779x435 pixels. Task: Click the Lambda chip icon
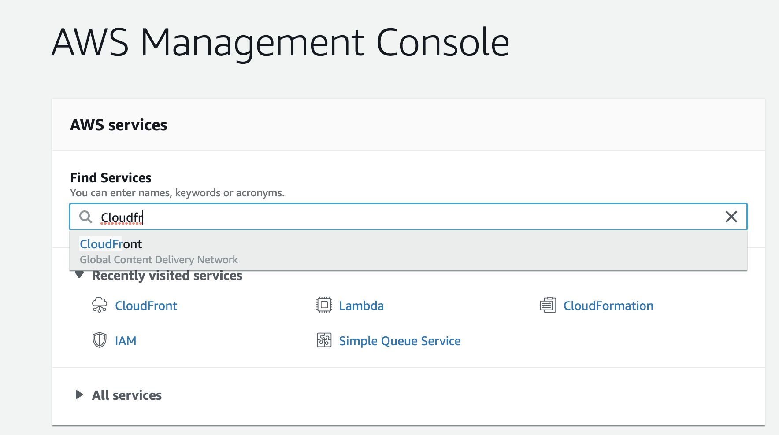click(324, 305)
